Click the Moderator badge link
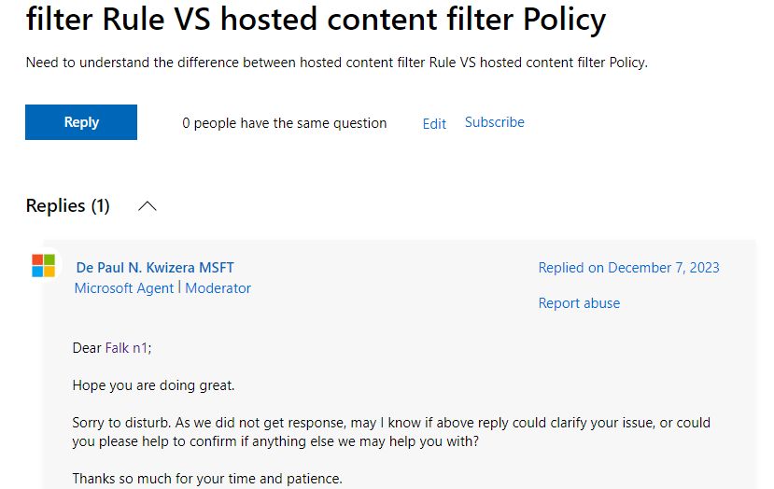Viewport: 774px width, 489px height. [x=218, y=288]
